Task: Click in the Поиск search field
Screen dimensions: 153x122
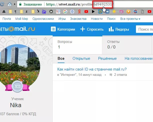Action: click(x=144, y=29)
